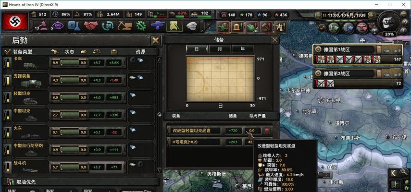Open the government building alert icon
411x192 pixels.
pyautogui.click(x=237, y=27)
